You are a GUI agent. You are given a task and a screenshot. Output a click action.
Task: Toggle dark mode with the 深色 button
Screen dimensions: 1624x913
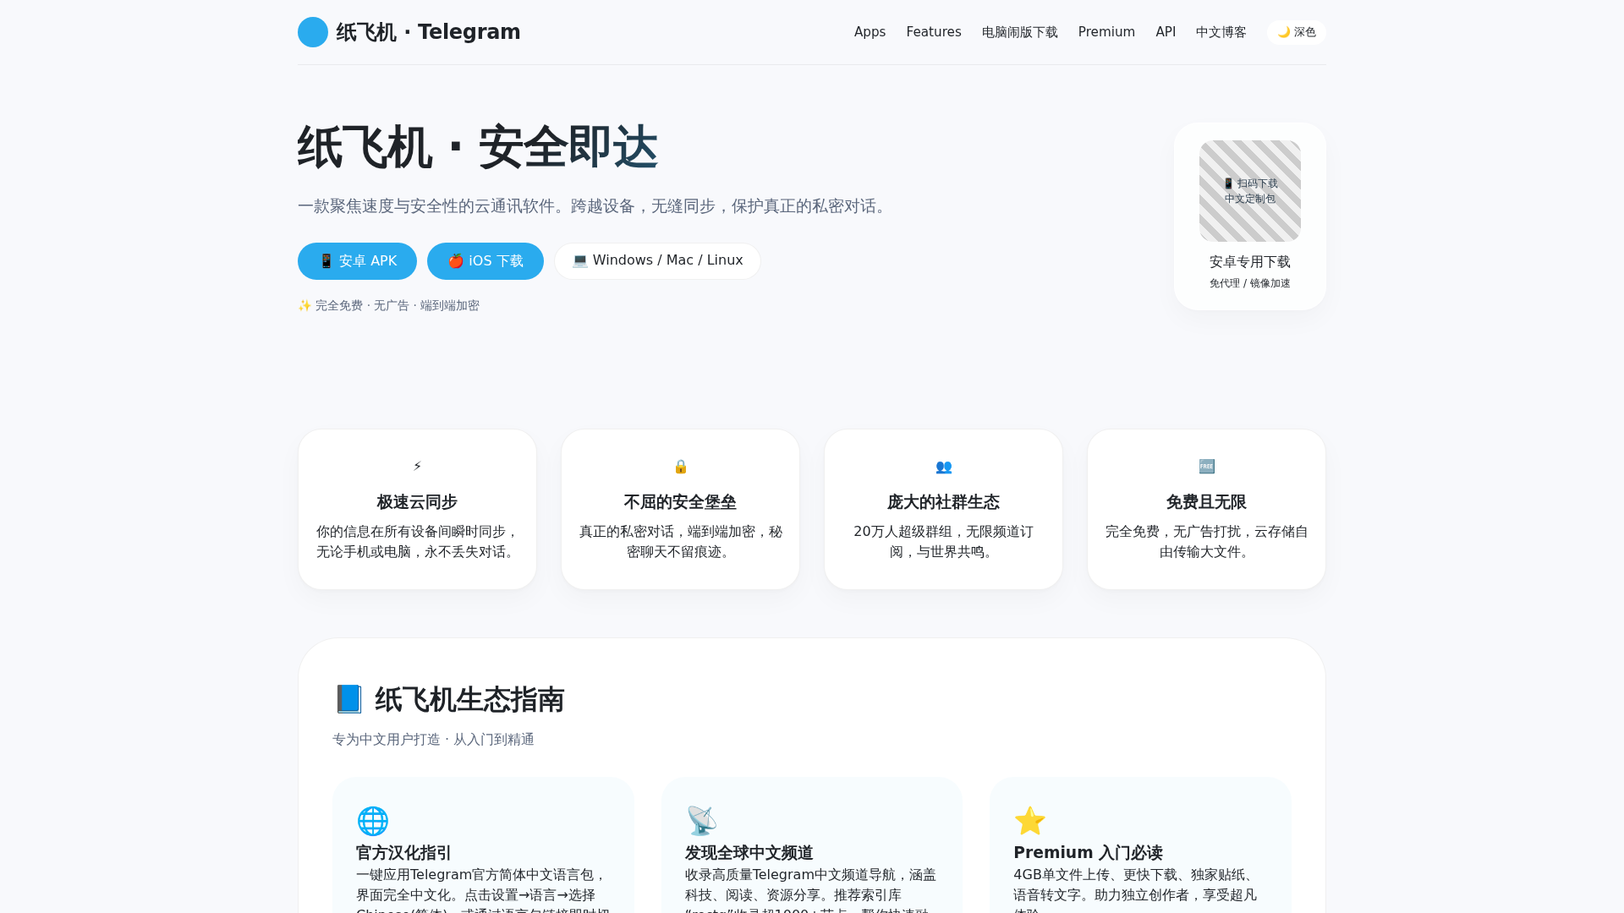click(1296, 32)
